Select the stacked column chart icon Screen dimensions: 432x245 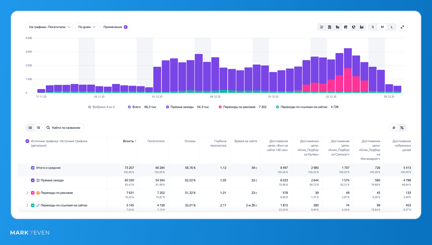(346, 27)
